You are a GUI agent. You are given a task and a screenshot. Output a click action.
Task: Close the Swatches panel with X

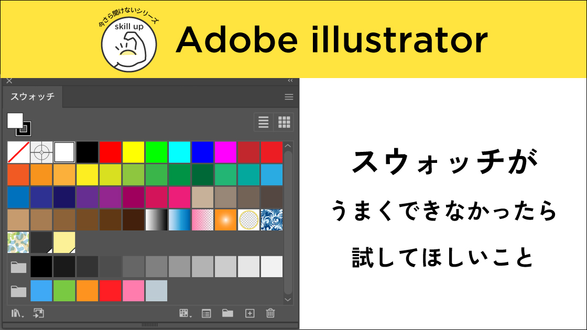[9, 81]
